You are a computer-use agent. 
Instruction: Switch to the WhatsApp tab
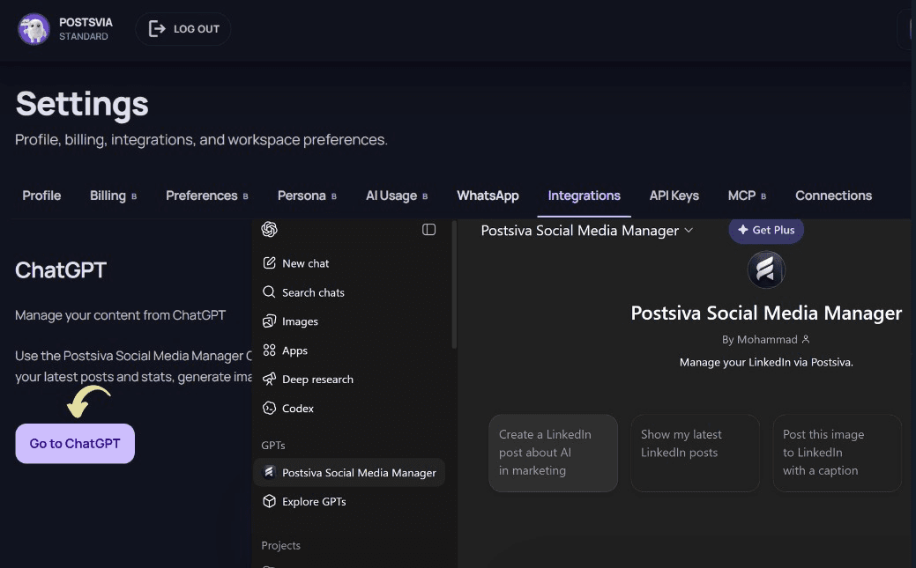[x=488, y=195]
